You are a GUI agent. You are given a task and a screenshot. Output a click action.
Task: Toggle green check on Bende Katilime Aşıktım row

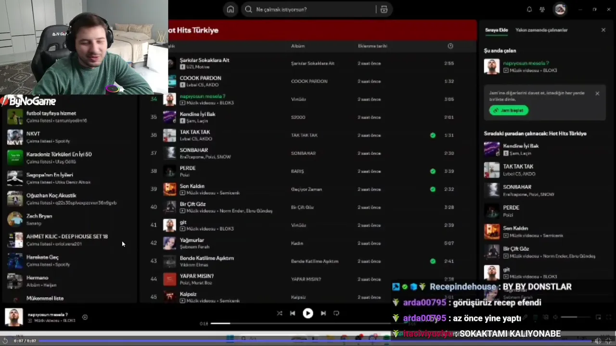(x=433, y=261)
